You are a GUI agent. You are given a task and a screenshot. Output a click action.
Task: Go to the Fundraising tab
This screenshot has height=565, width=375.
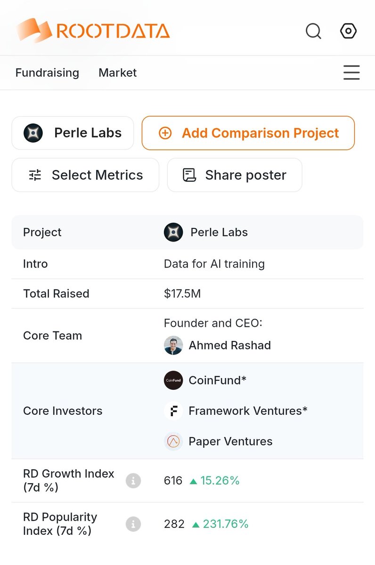pos(47,73)
